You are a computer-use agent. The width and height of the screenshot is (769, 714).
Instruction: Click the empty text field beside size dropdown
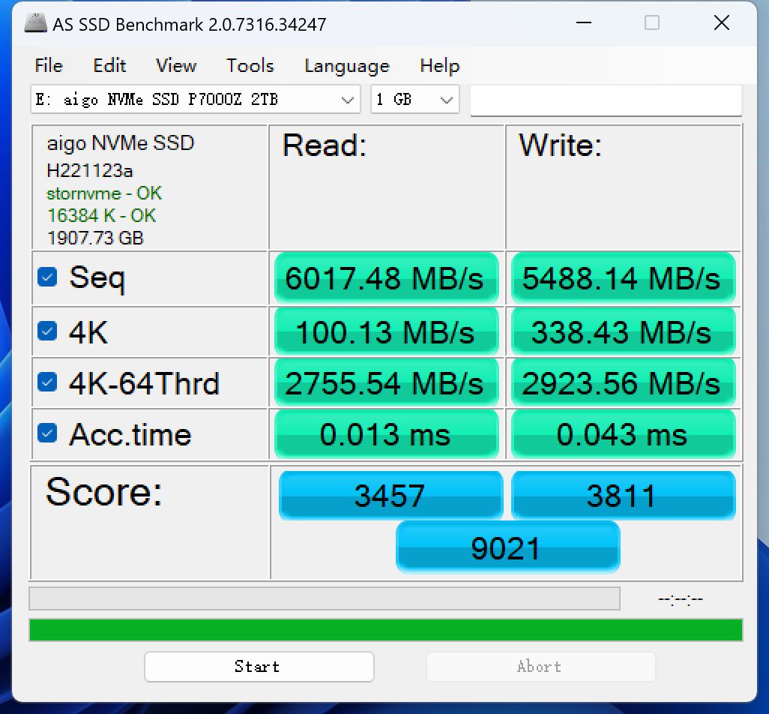tap(606, 100)
